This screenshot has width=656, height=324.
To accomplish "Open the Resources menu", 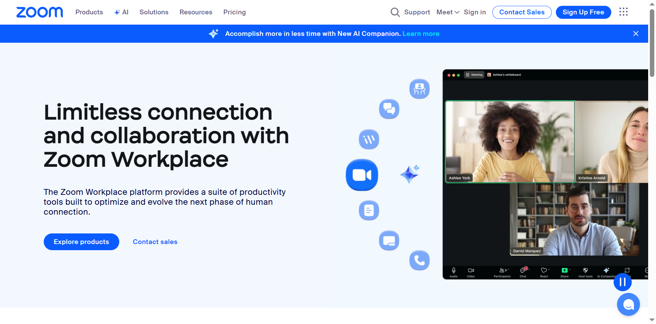I will coord(196,12).
